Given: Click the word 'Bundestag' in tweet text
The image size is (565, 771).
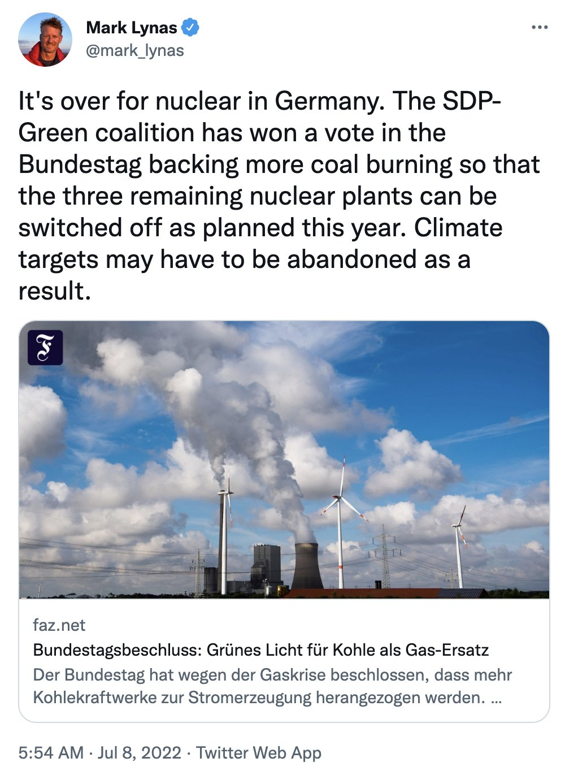Looking at the screenshot, I should point(80,164).
